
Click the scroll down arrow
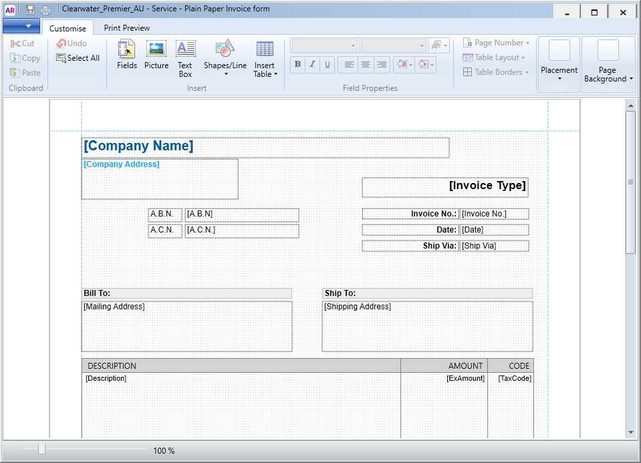630,432
